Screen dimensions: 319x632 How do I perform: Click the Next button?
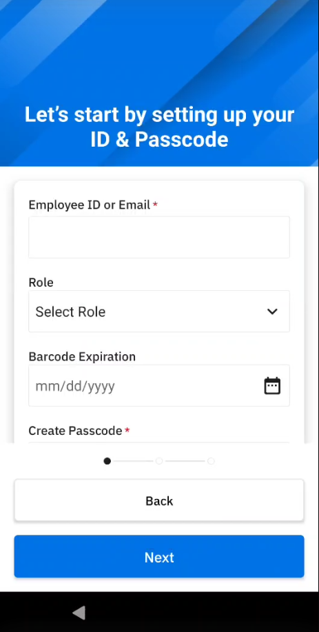(x=159, y=557)
